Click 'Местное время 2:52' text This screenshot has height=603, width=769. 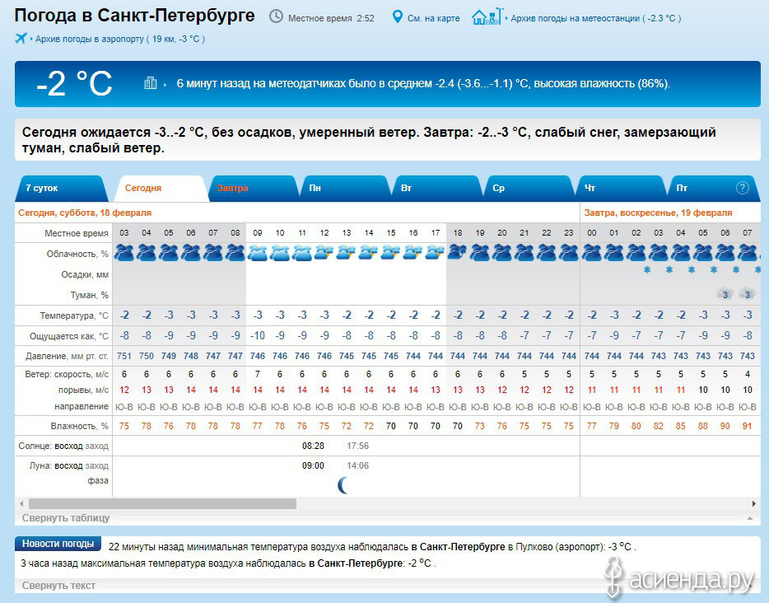click(x=331, y=19)
